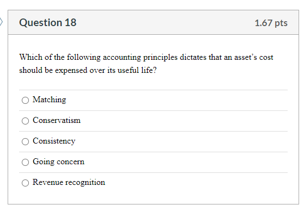Pick the Consistency radio button
This screenshot has height=205, width=304.
point(25,141)
